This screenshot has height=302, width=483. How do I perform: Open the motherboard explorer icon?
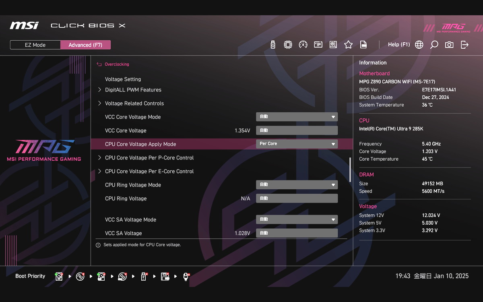[333, 45]
